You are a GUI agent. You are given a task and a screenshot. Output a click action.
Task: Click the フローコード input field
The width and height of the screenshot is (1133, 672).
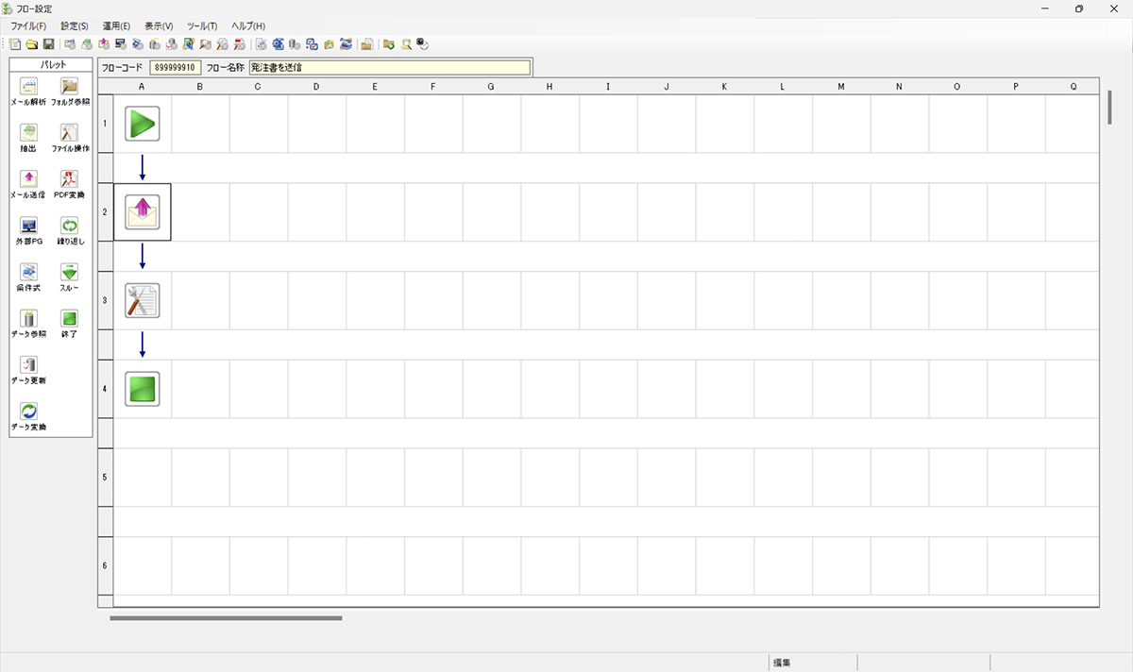pos(176,68)
